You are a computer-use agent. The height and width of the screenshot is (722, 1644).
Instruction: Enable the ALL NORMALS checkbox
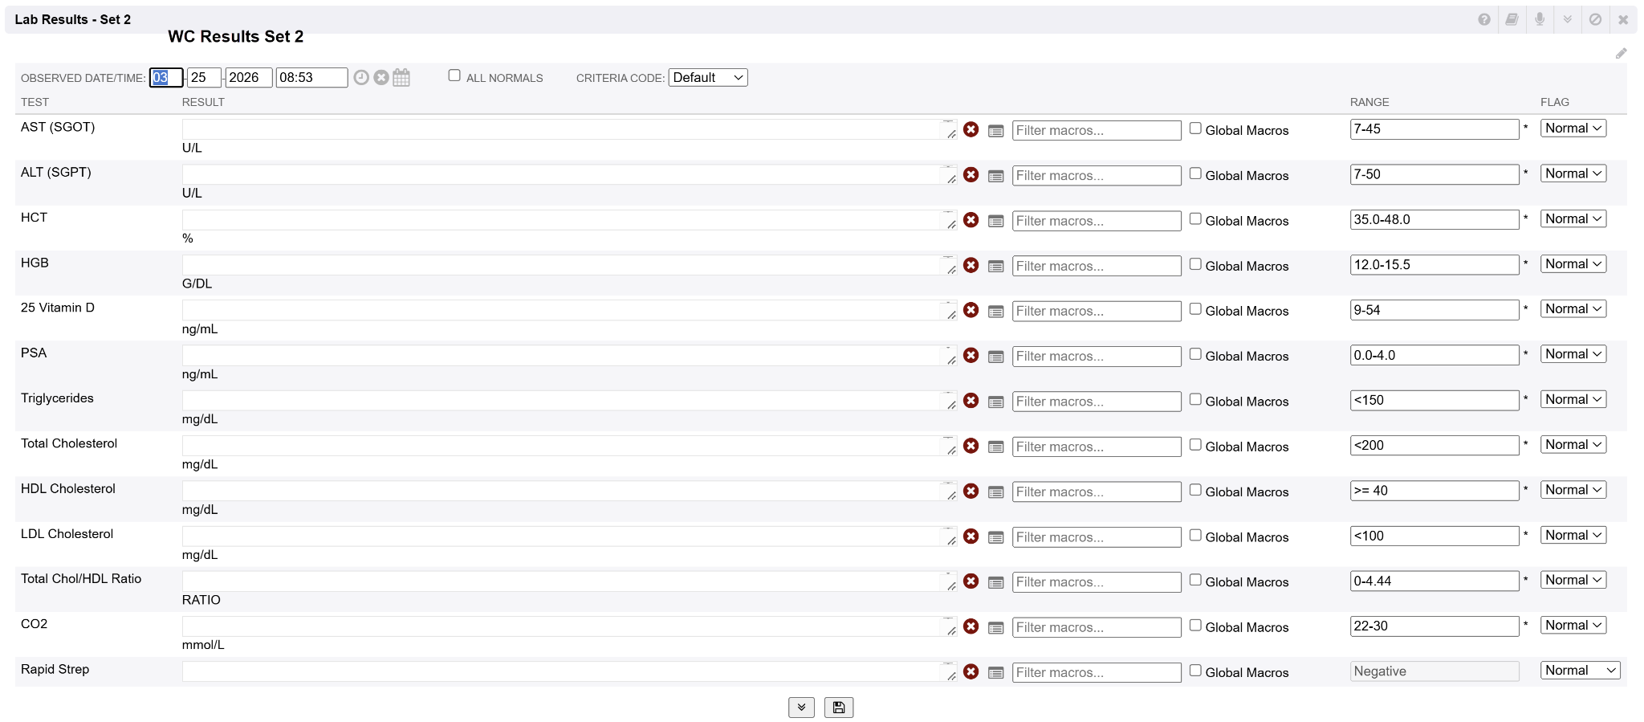(454, 75)
